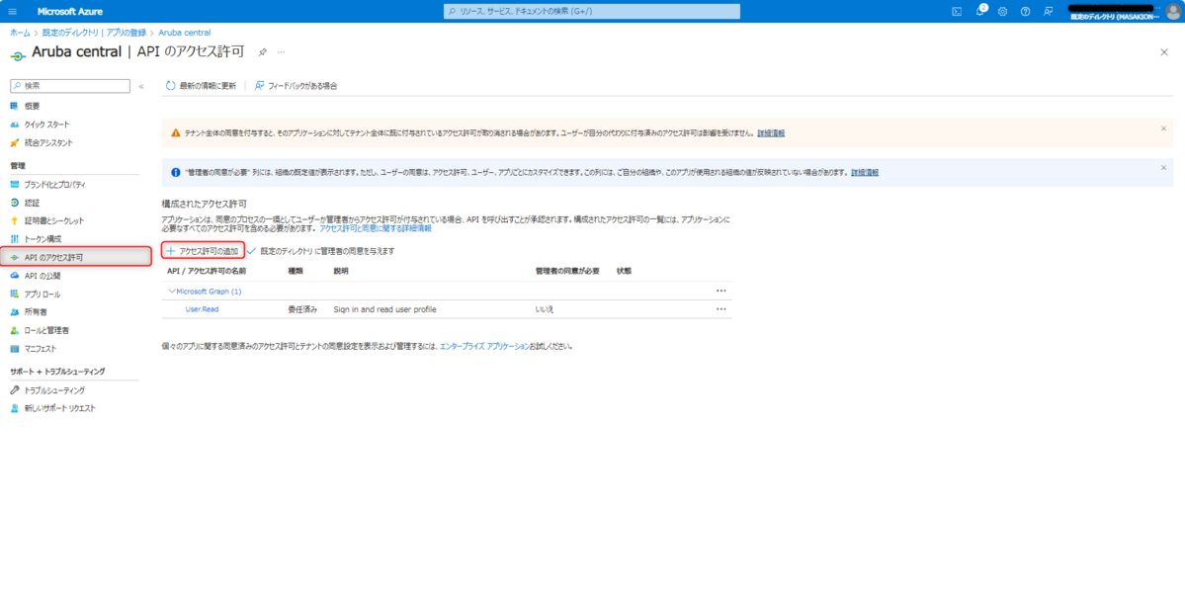Open the Azure portal hamburger menu
This screenshot has height=592, width=1185.
12,11
